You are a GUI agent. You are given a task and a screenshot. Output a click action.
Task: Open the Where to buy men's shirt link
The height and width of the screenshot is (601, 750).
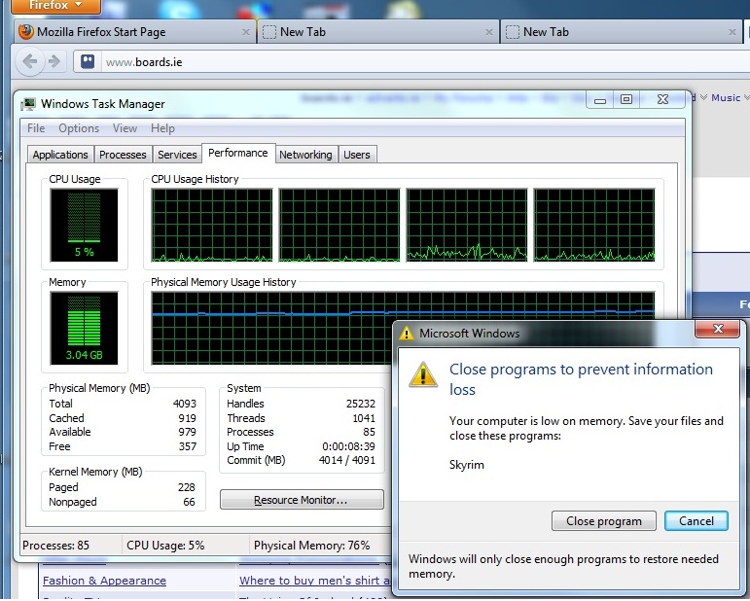[x=315, y=581]
